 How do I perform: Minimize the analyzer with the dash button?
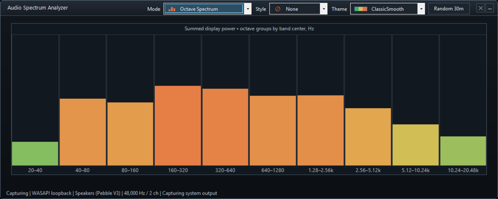490,8
